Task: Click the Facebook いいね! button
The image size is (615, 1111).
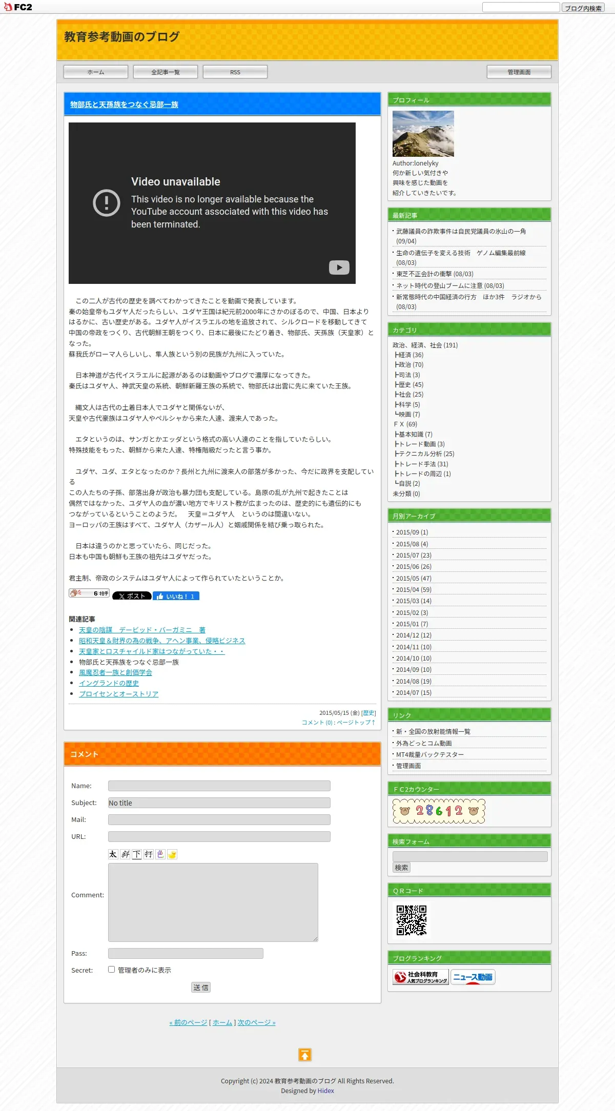Action: [x=176, y=596]
